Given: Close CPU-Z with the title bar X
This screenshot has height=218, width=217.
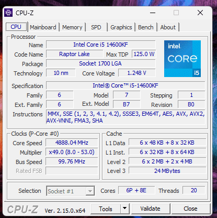Looking at the screenshot, I should pos(200,13).
